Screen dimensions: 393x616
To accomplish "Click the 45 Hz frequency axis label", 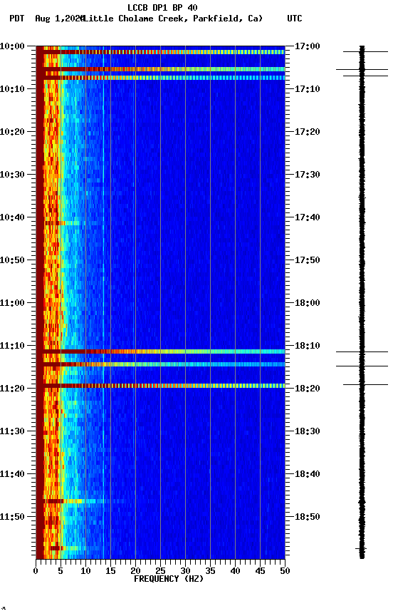I will (260, 571).
